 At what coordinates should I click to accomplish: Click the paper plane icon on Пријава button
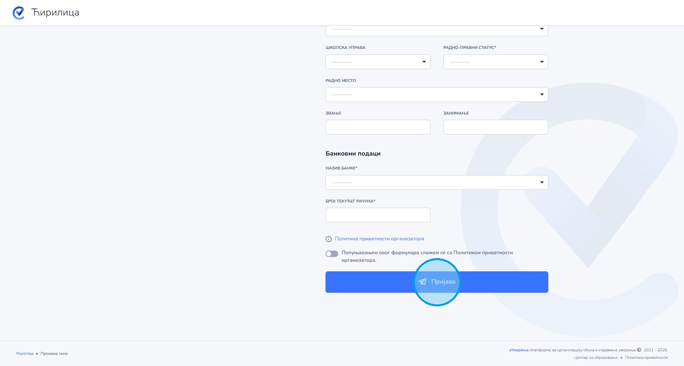(423, 282)
